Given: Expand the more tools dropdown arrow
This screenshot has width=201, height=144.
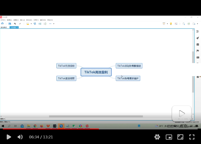Looking at the screenshot, I should click(x=54, y=24).
